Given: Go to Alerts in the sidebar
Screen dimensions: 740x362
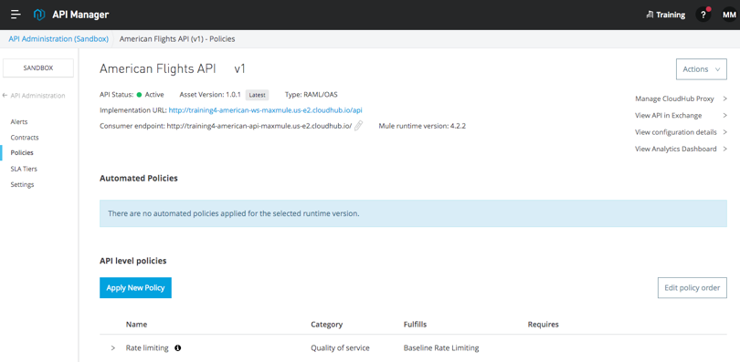Looking at the screenshot, I should click(x=19, y=121).
